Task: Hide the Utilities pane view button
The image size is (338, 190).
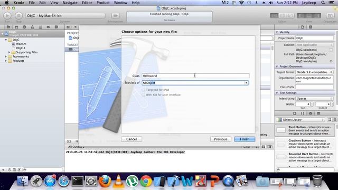Action: point(317,15)
